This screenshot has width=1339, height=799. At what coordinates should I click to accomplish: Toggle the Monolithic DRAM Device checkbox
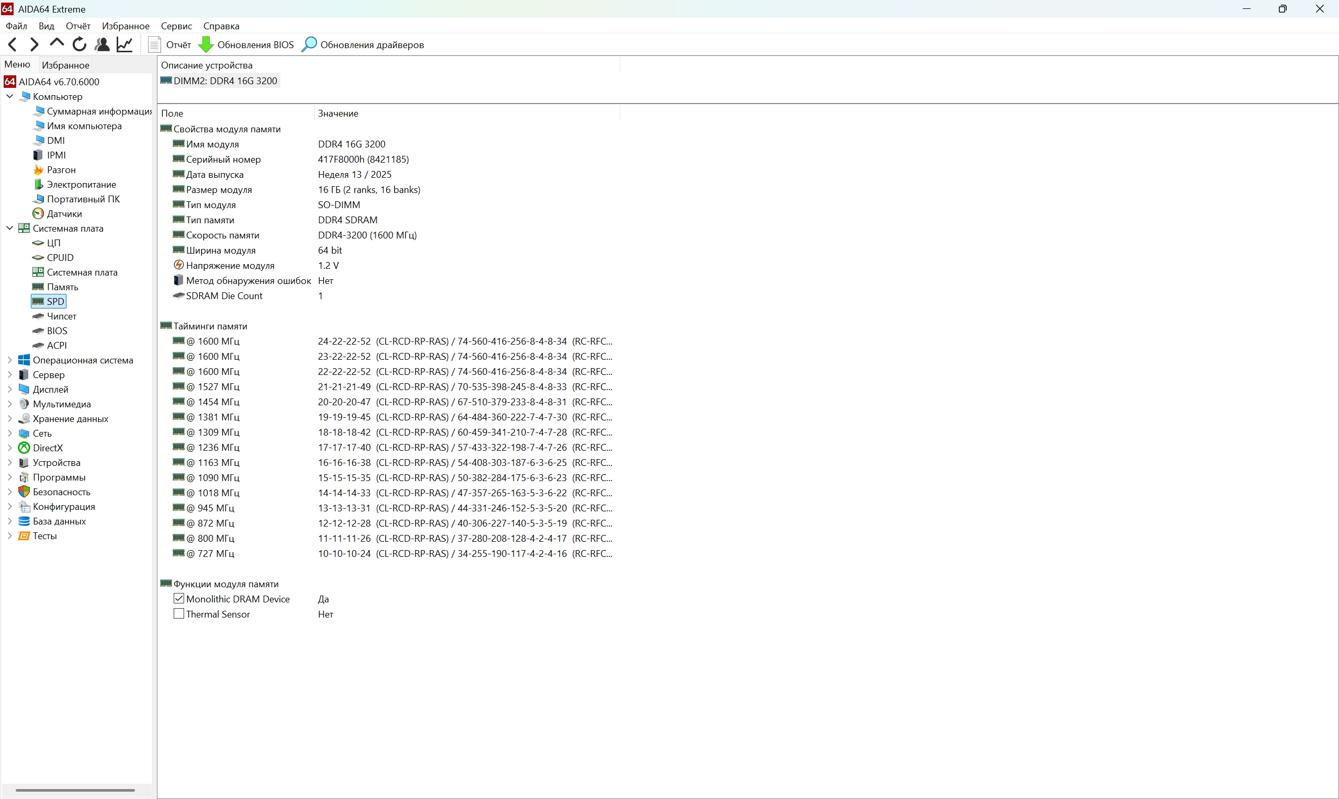179,598
